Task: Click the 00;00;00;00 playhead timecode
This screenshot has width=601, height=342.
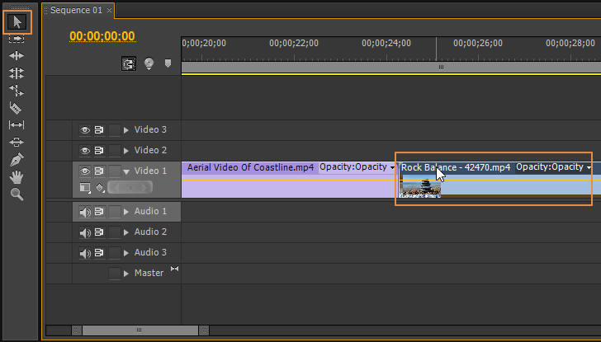Action: pos(102,36)
